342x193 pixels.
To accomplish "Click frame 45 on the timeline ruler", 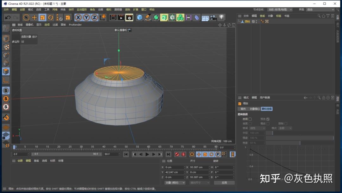I will pyautogui.click(x=115, y=147).
